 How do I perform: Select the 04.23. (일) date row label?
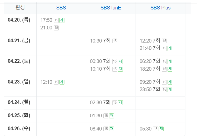click(x=19, y=82)
